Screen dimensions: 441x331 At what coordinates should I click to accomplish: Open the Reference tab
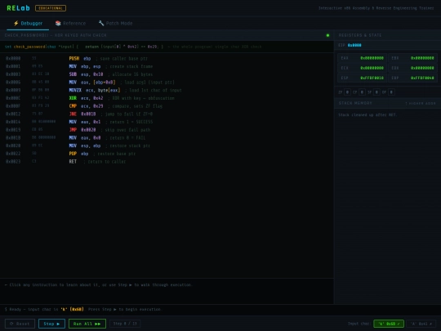click(70, 24)
